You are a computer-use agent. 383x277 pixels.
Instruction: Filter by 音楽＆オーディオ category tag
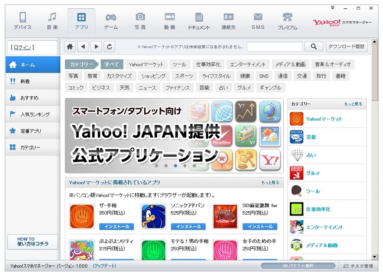coord(332,64)
